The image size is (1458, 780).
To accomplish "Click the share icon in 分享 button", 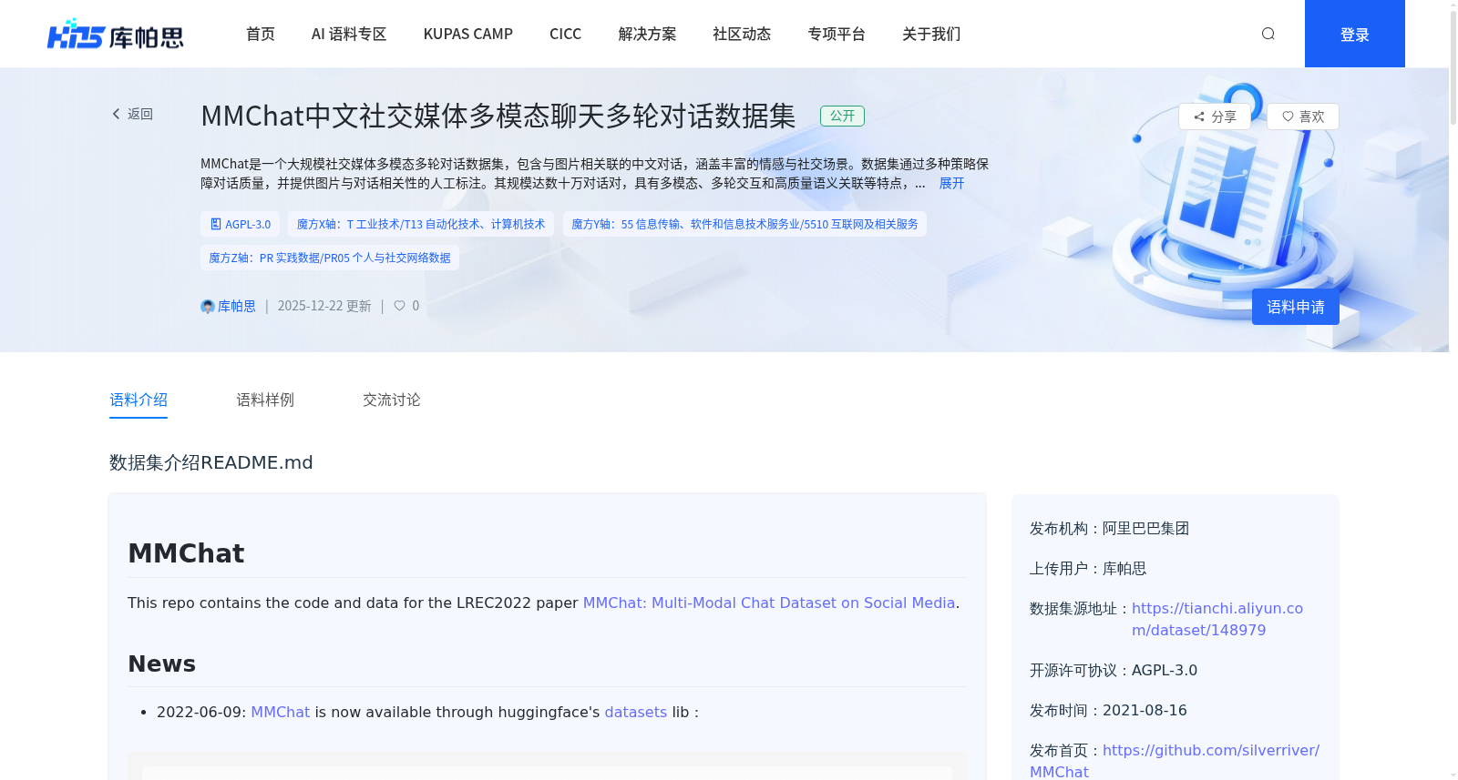I will (1199, 116).
